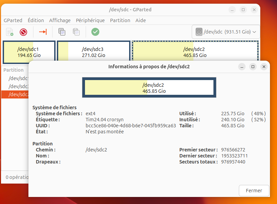Click the Partition column header
This screenshot has width=277, height=204.
point(14,70)
